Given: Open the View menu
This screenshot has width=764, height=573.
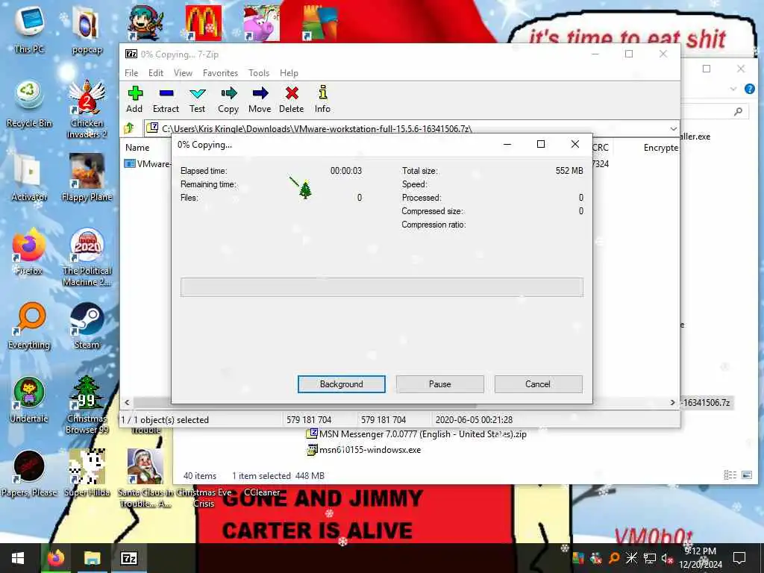Looking at the screenshot, I should click(184, 73).
